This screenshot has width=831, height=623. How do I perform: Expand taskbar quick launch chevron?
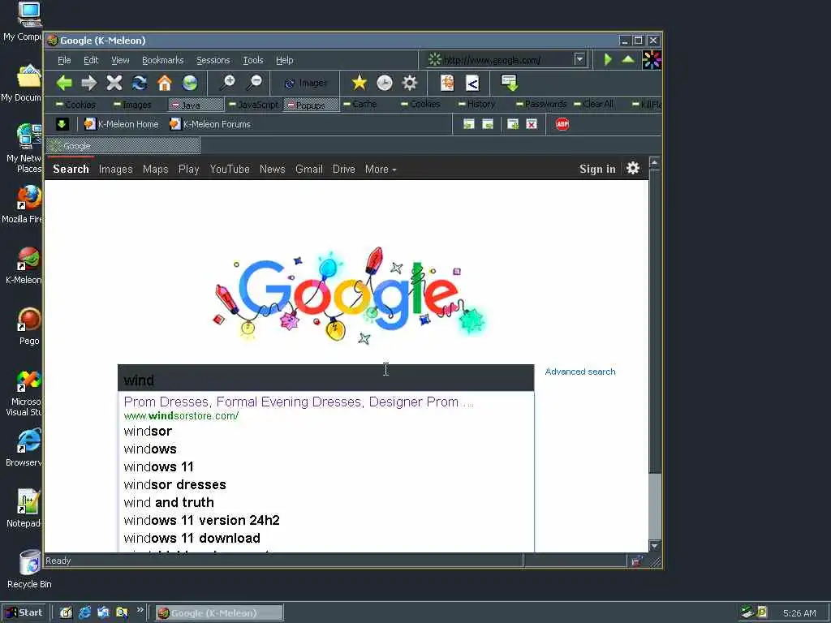[x=140, y=610]
